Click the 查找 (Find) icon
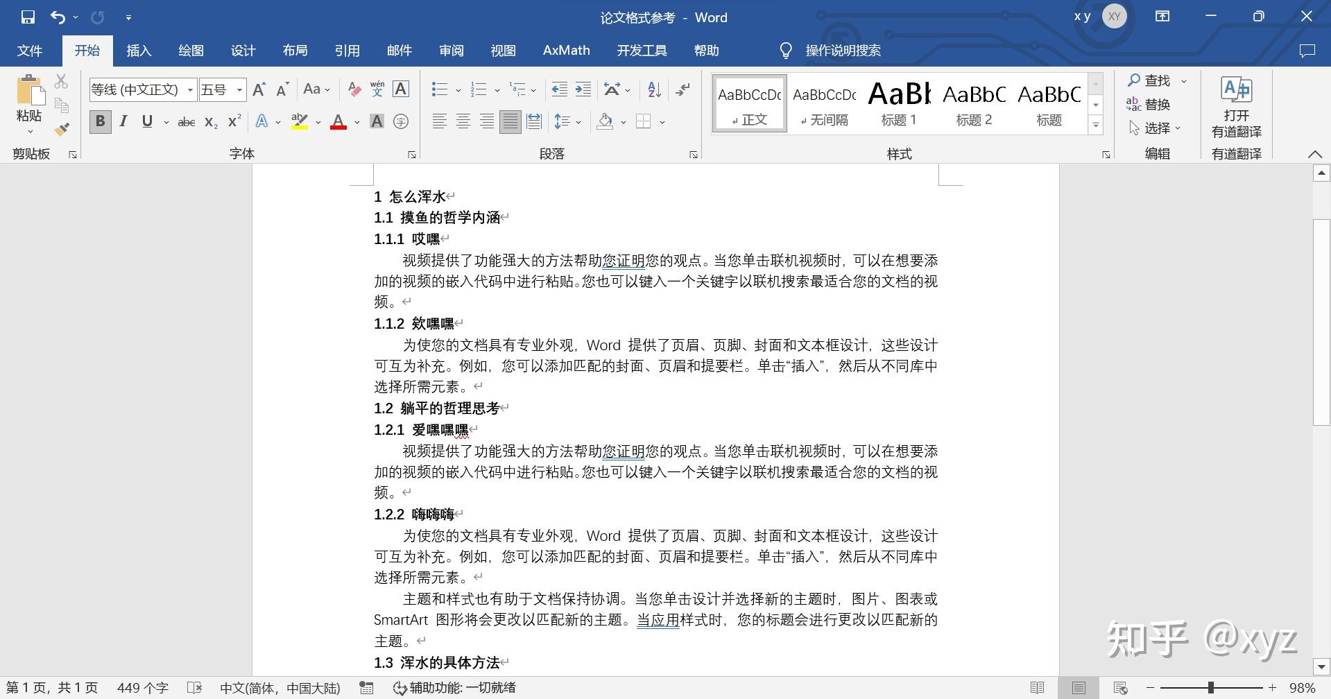 coord(1151,80)
